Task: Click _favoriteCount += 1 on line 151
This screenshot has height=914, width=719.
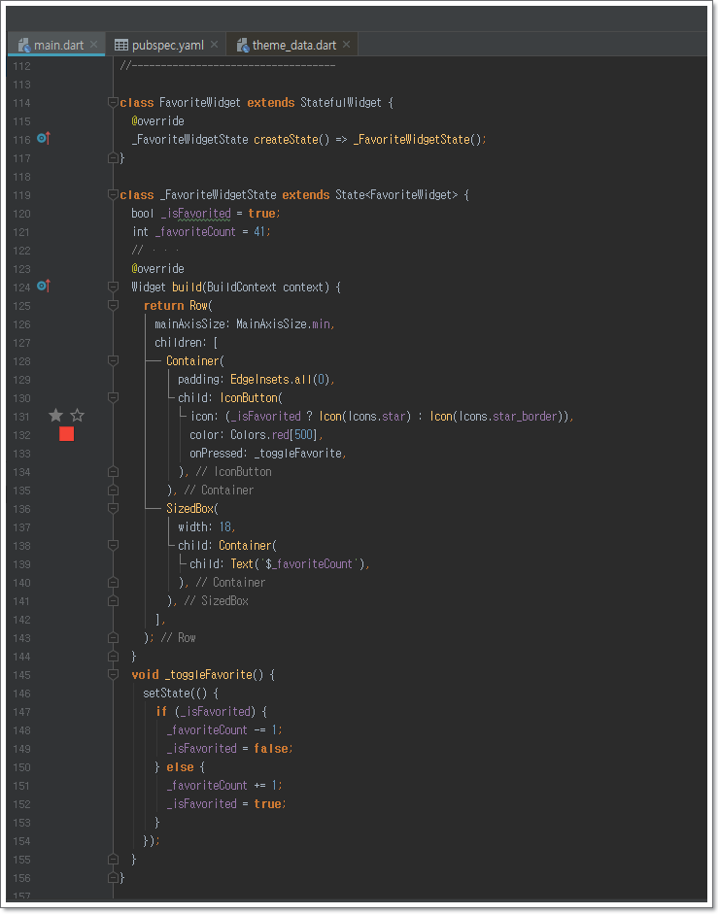Action: 223,785
